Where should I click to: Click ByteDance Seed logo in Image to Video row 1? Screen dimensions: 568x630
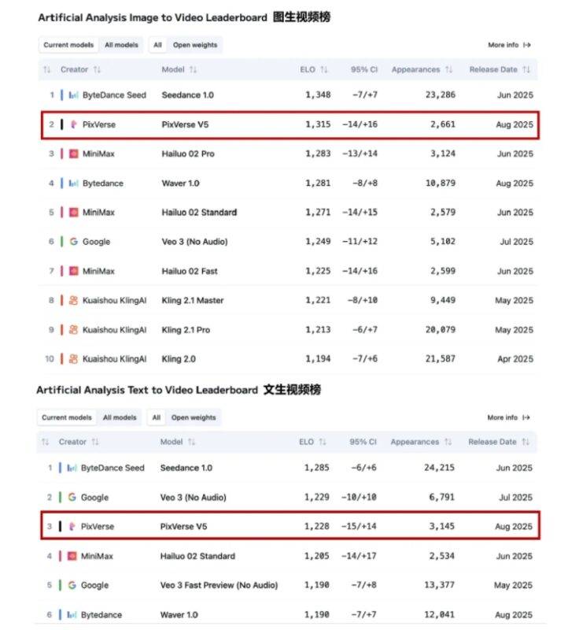tap(73, 95)
